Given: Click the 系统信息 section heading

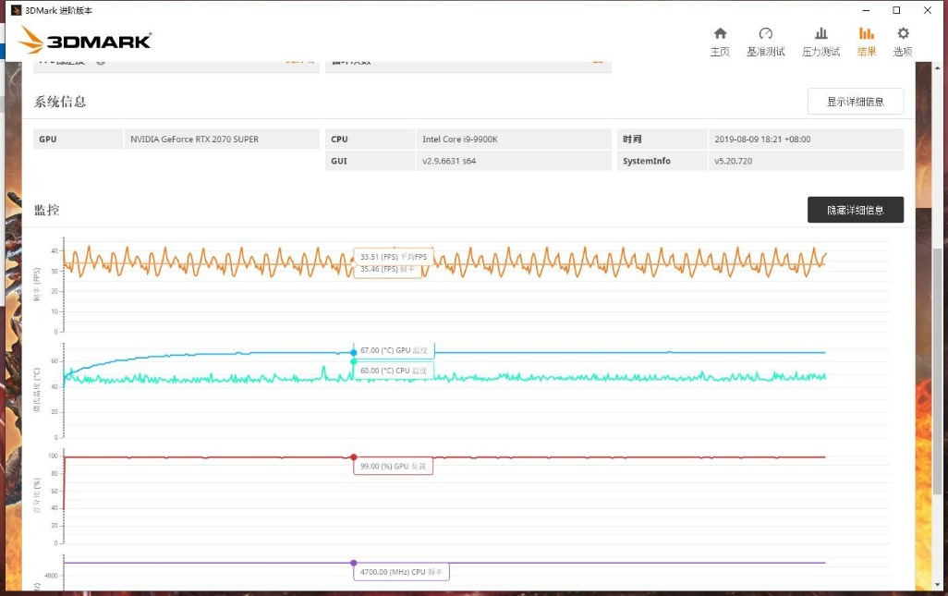Looking at the screenshot, I should click(60, 102).
